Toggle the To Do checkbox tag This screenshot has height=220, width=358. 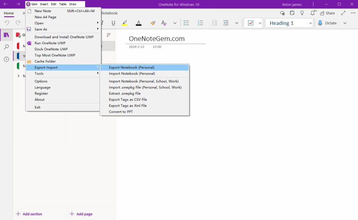[x=250, y=23]
